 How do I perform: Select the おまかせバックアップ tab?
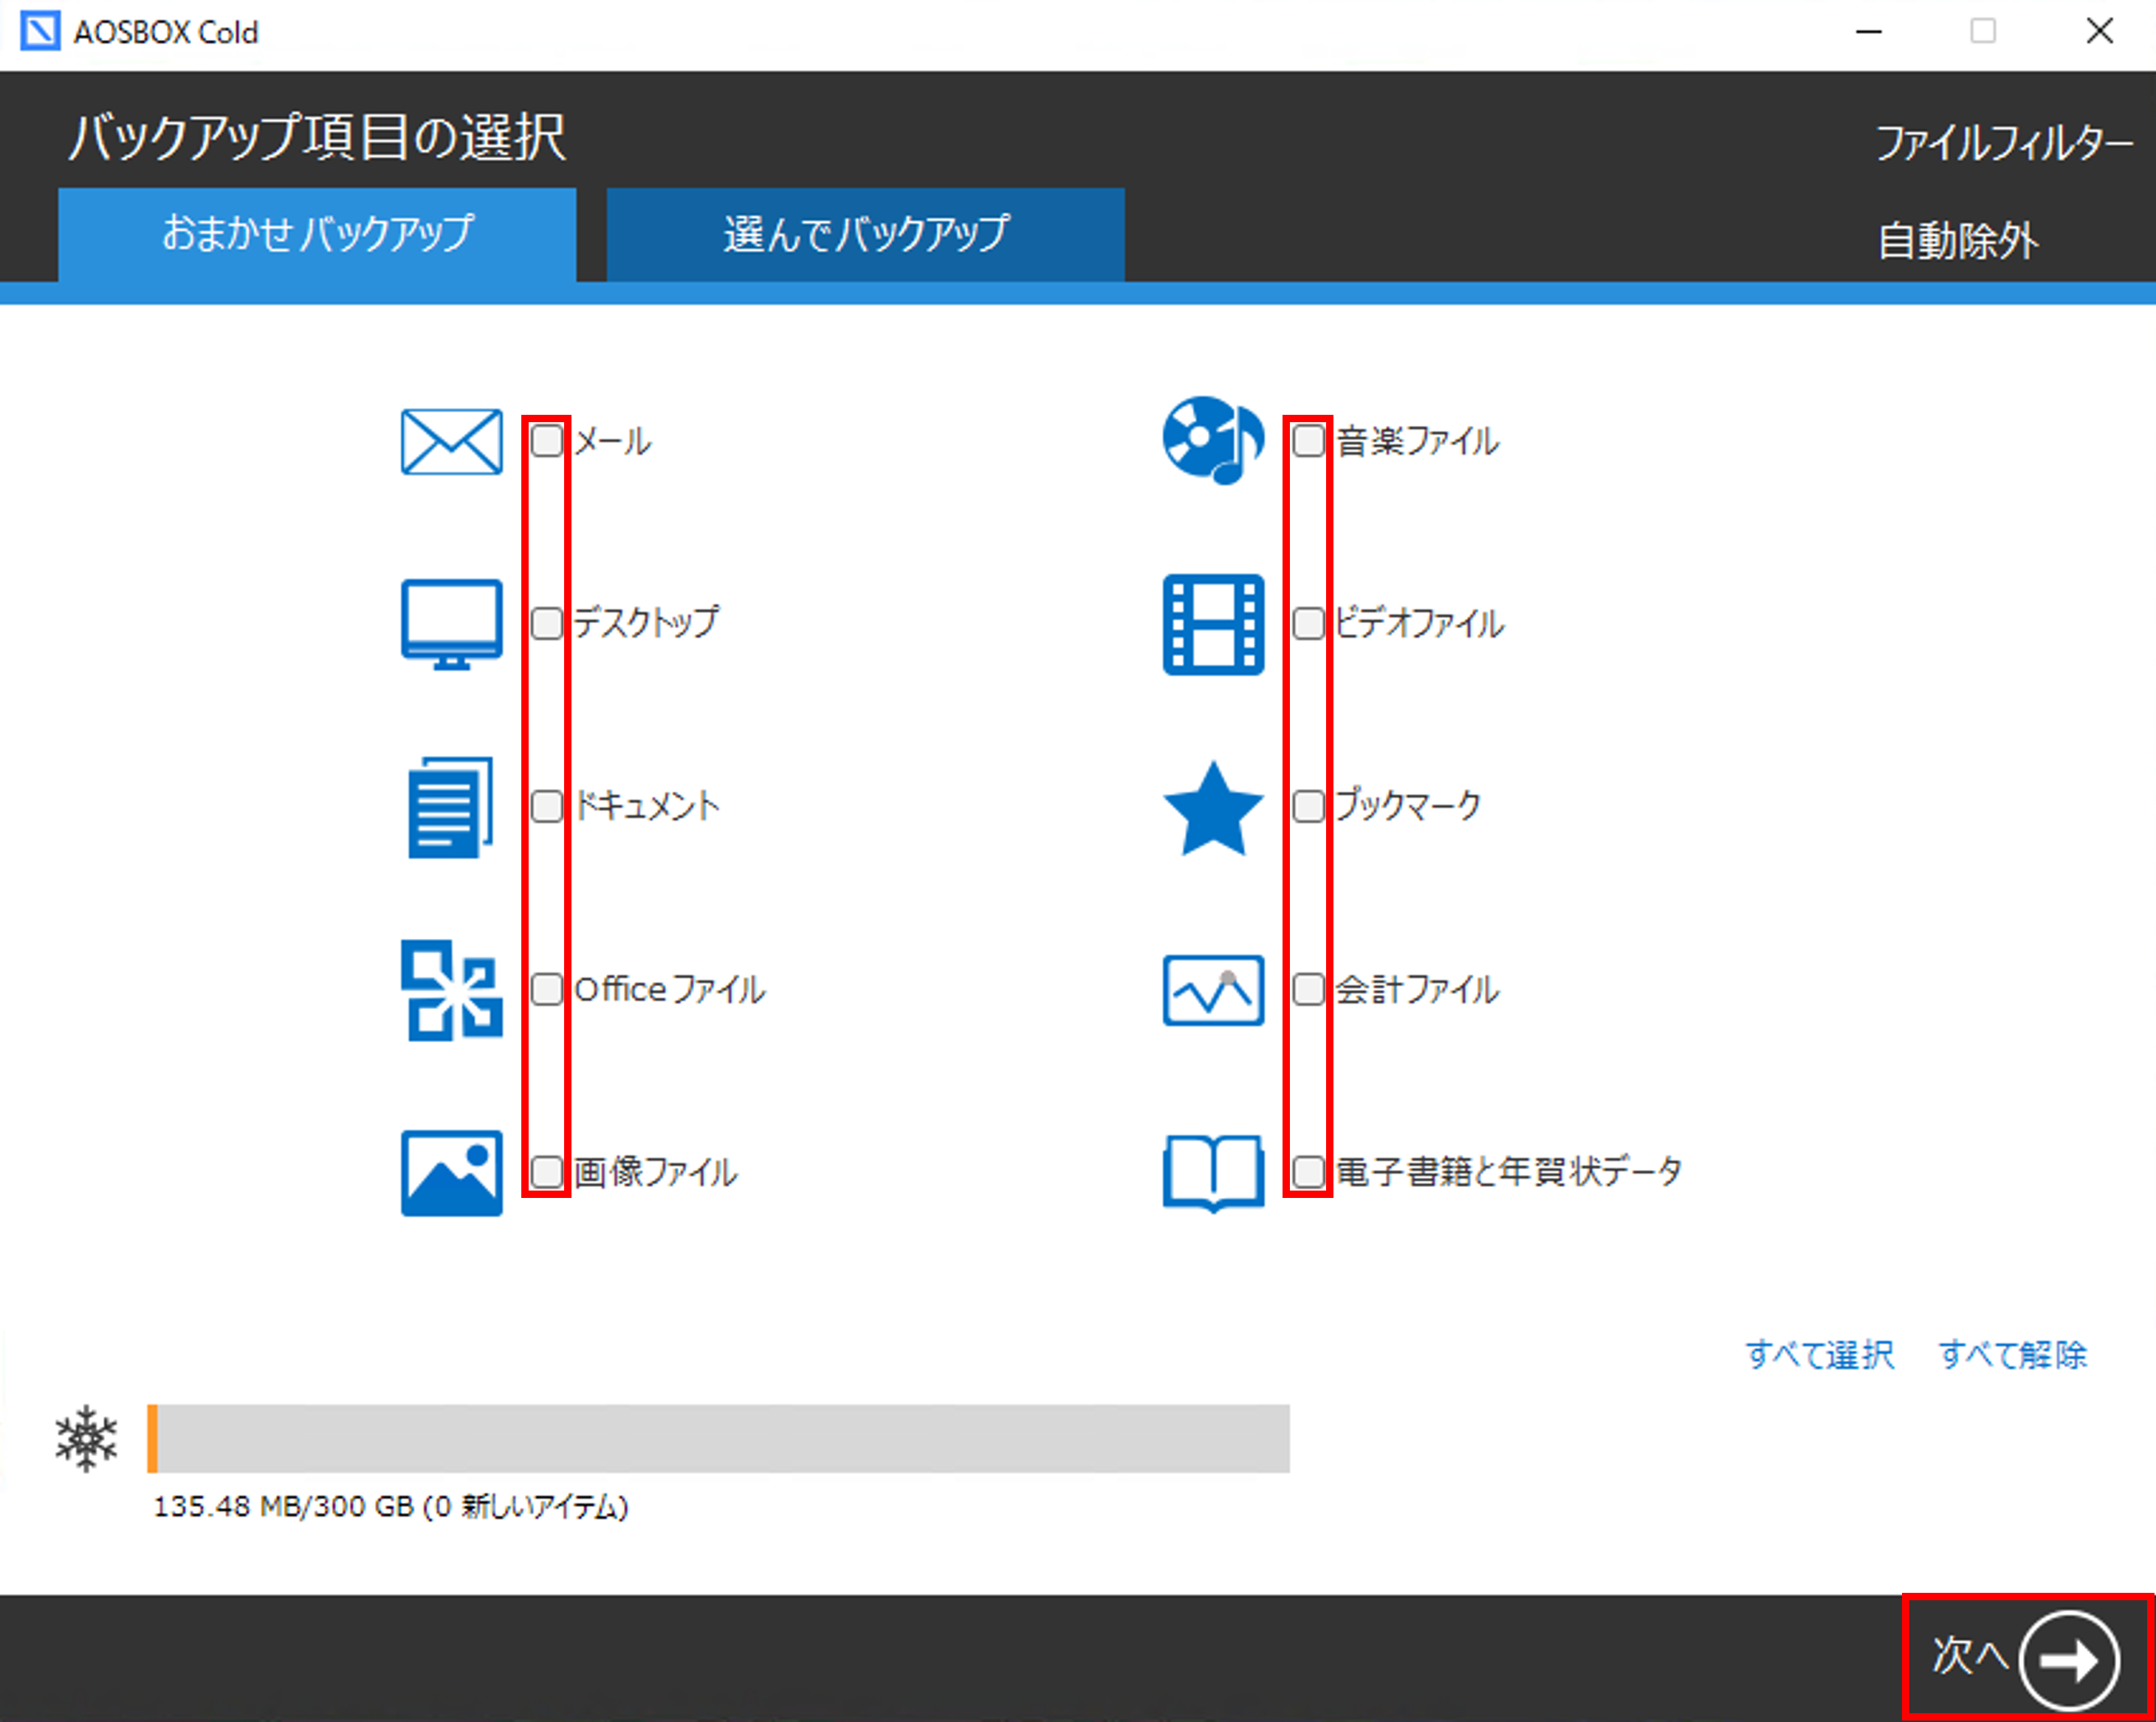pos(317,234)
